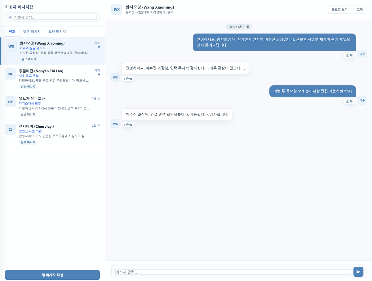Click bubble '이번 주 목요일 오후 2시 화상 면접'

coord(312,91)
